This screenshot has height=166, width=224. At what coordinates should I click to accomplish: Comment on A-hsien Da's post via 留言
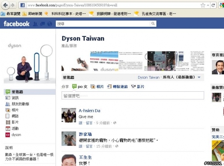[89, 123]
